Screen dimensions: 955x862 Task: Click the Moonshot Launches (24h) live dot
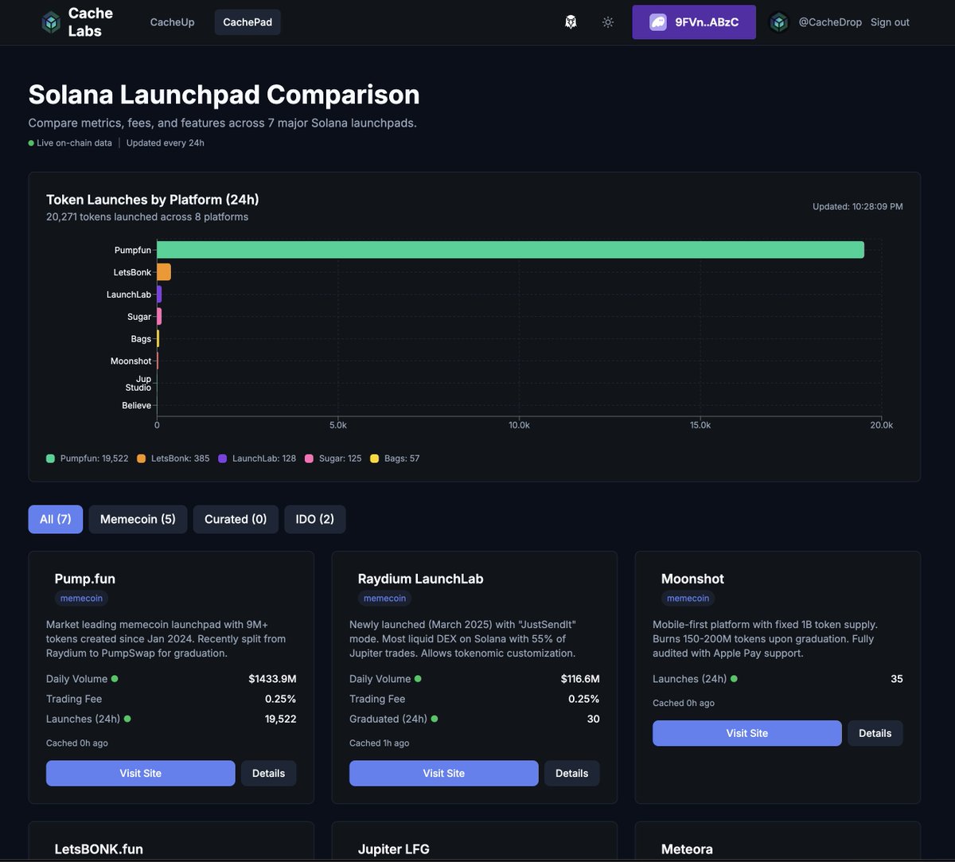734,679
